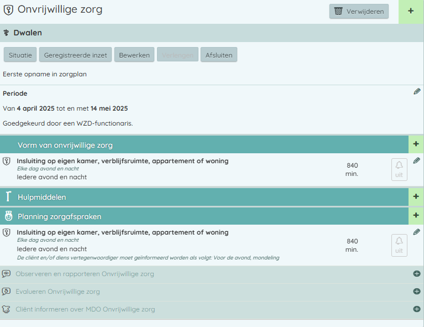The width and height of the screenshot is (424, 327).
Task: Edit the Periode with pencil icon
Action: tap(417, 91)
